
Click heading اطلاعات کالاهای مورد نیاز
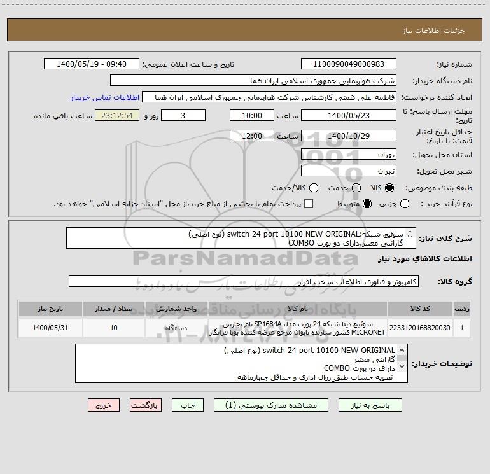(424, 259)
